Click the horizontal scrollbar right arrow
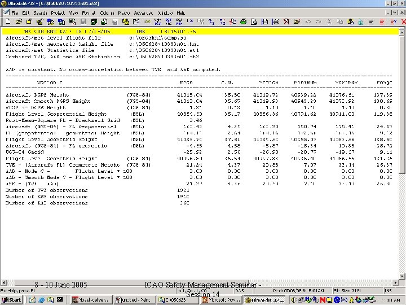 [x=395, y=282]
